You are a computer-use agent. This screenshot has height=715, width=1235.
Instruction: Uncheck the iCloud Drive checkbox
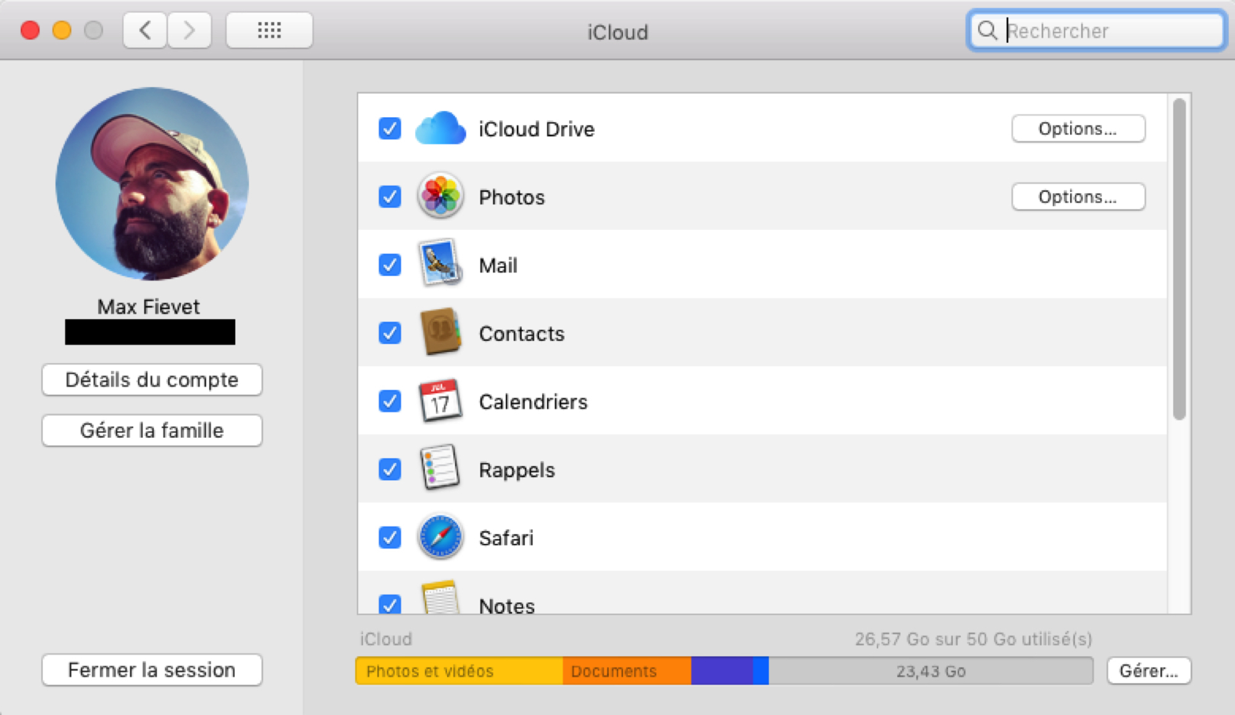tap(390, 128)
